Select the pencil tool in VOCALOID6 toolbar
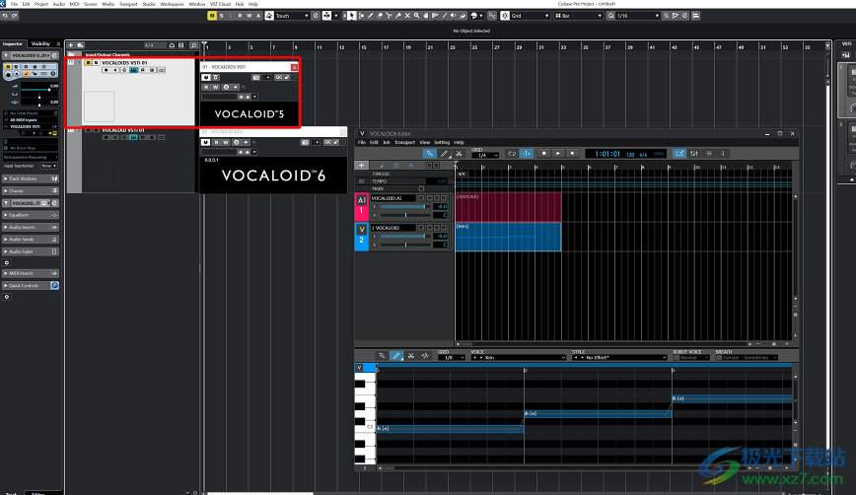Image resolution: width=856 pixels, height=495 pixels. (x=445, y=153)
